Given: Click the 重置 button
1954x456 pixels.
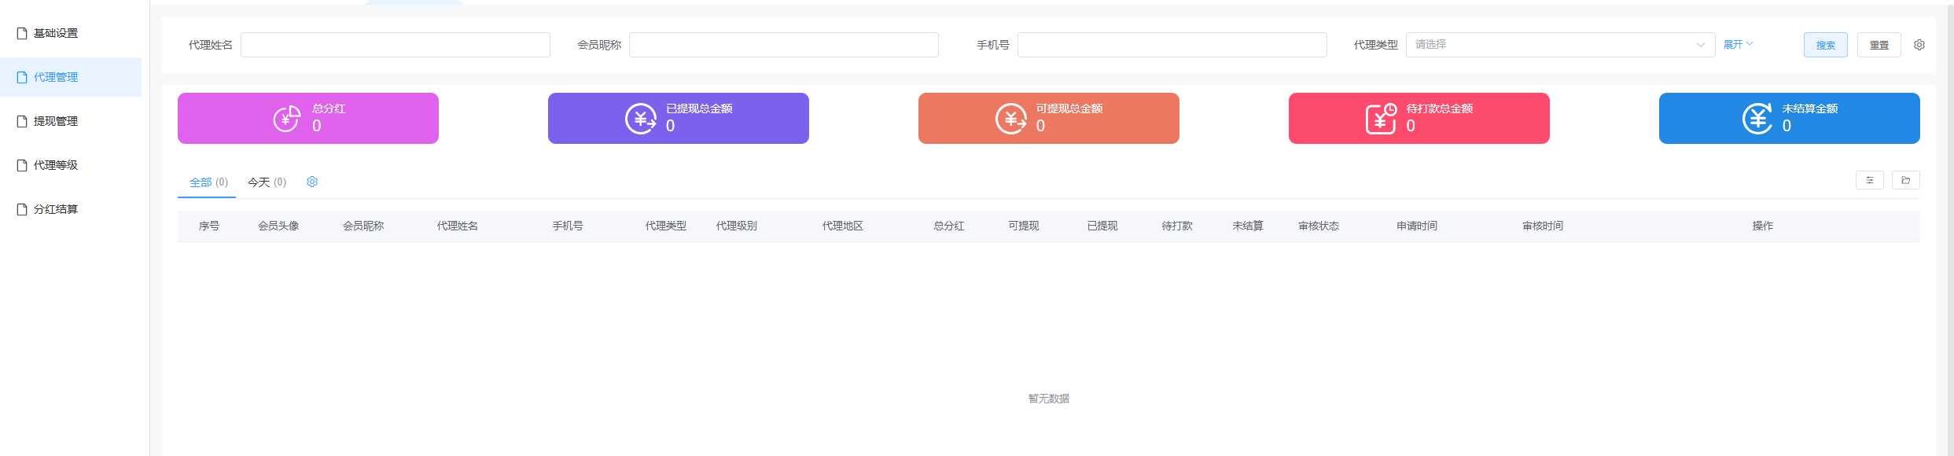Looking at the screenshot, I should click(x=1879, y=45).
